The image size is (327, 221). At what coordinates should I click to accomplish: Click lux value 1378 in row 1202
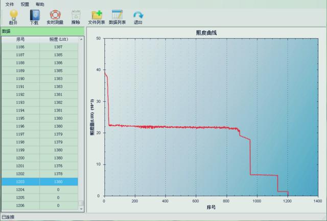tap(58, 174)
